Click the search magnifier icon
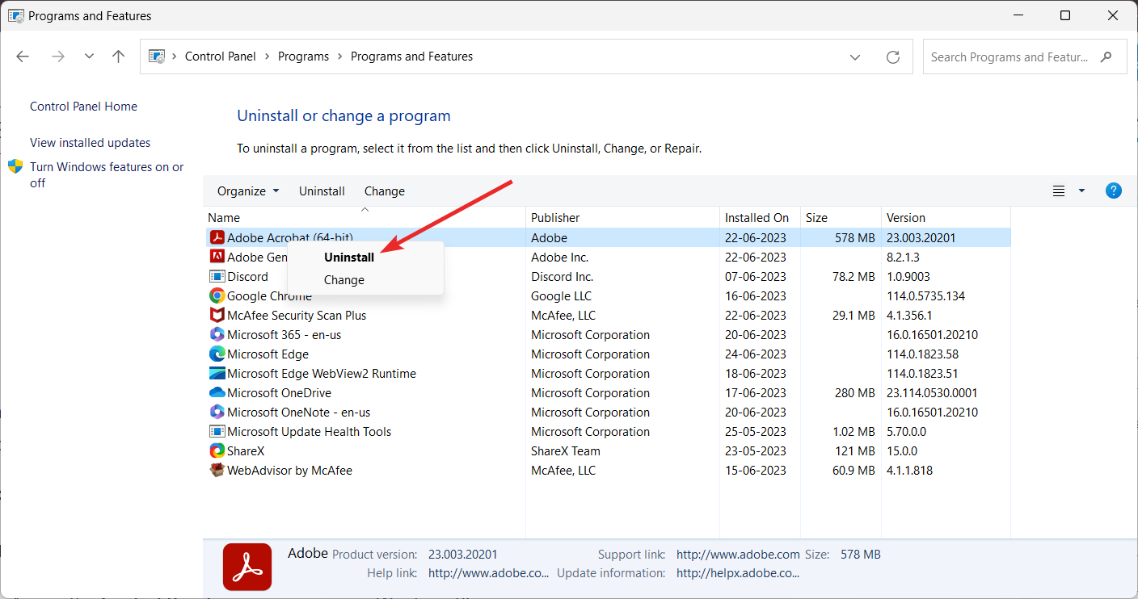This screenshot has height=599, width=1138. pos(1106,57)
